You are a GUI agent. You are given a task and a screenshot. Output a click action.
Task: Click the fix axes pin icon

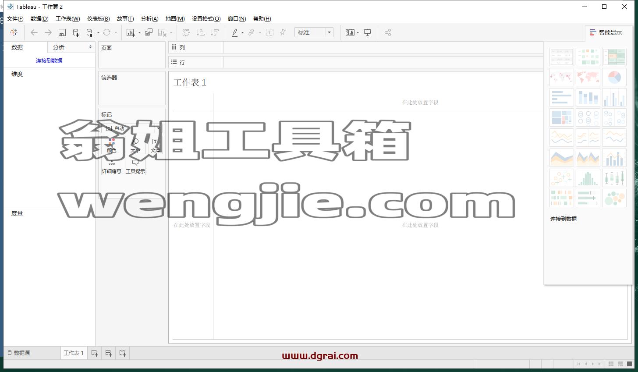tap(283, 32)
